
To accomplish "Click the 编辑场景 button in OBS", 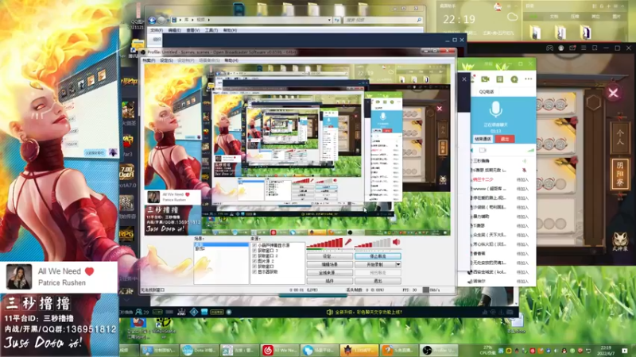I will click(329, 264).
